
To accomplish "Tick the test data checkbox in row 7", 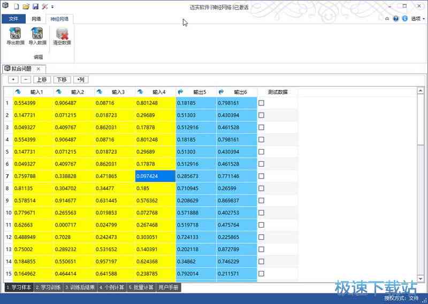I will [261, 176].
